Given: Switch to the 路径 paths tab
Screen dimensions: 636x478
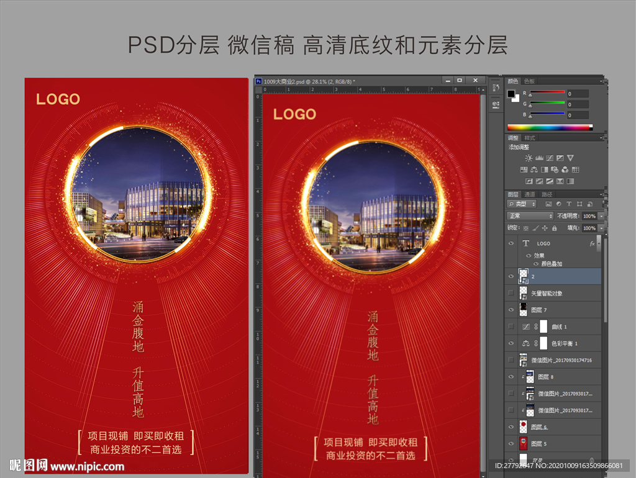Looking at the screenshot, I should coord(547,194).
